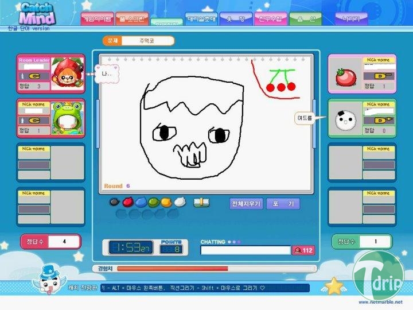Click the blue top-hat mascot character

pos(49,280)
